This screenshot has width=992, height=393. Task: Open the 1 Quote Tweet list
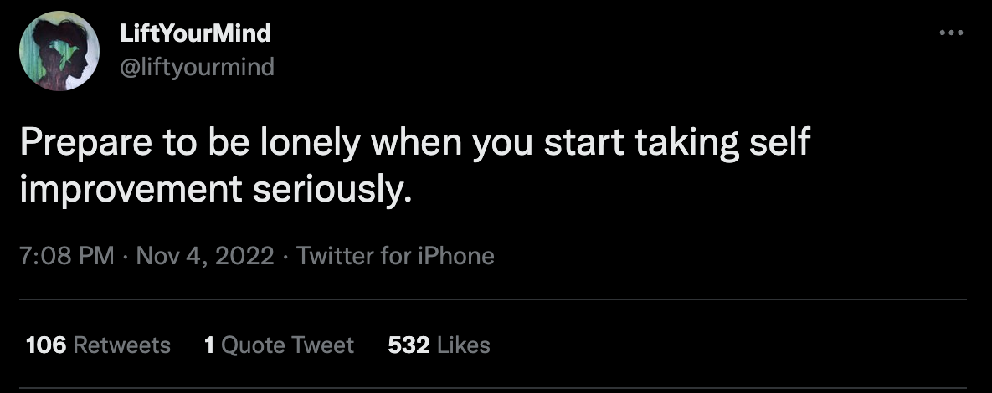279,345
